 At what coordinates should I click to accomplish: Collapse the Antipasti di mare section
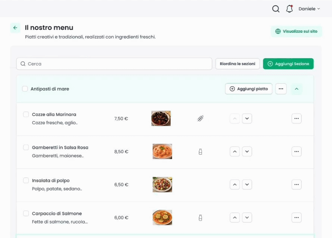(x=297, y=89)
